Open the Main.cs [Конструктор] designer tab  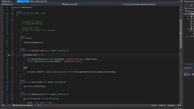[38, 1]
